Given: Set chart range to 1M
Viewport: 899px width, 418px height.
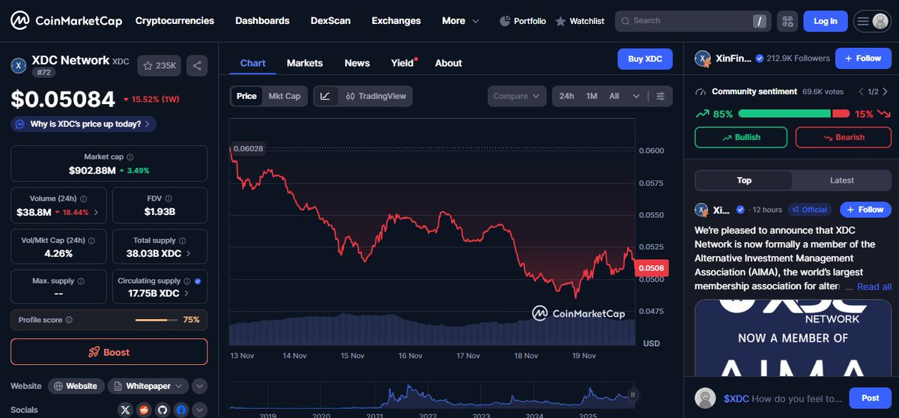Looking at the screenshot, I should click(x=591, y=96).
